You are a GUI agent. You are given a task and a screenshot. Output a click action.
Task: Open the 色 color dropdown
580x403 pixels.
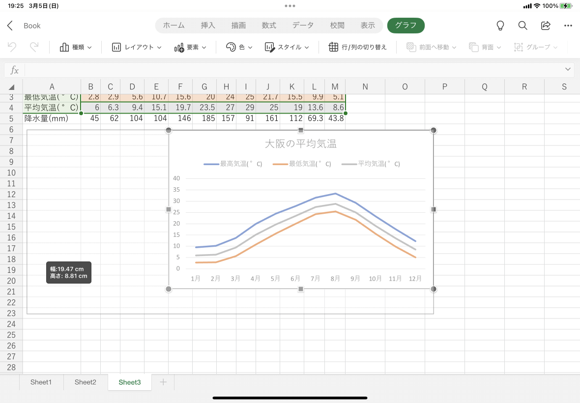(x=239, y=47)
